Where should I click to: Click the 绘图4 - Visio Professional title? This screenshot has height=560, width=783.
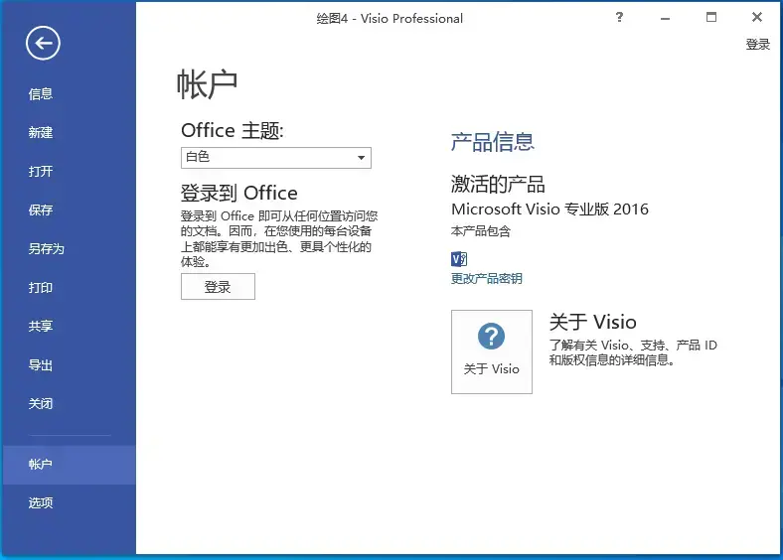[390, 19]
